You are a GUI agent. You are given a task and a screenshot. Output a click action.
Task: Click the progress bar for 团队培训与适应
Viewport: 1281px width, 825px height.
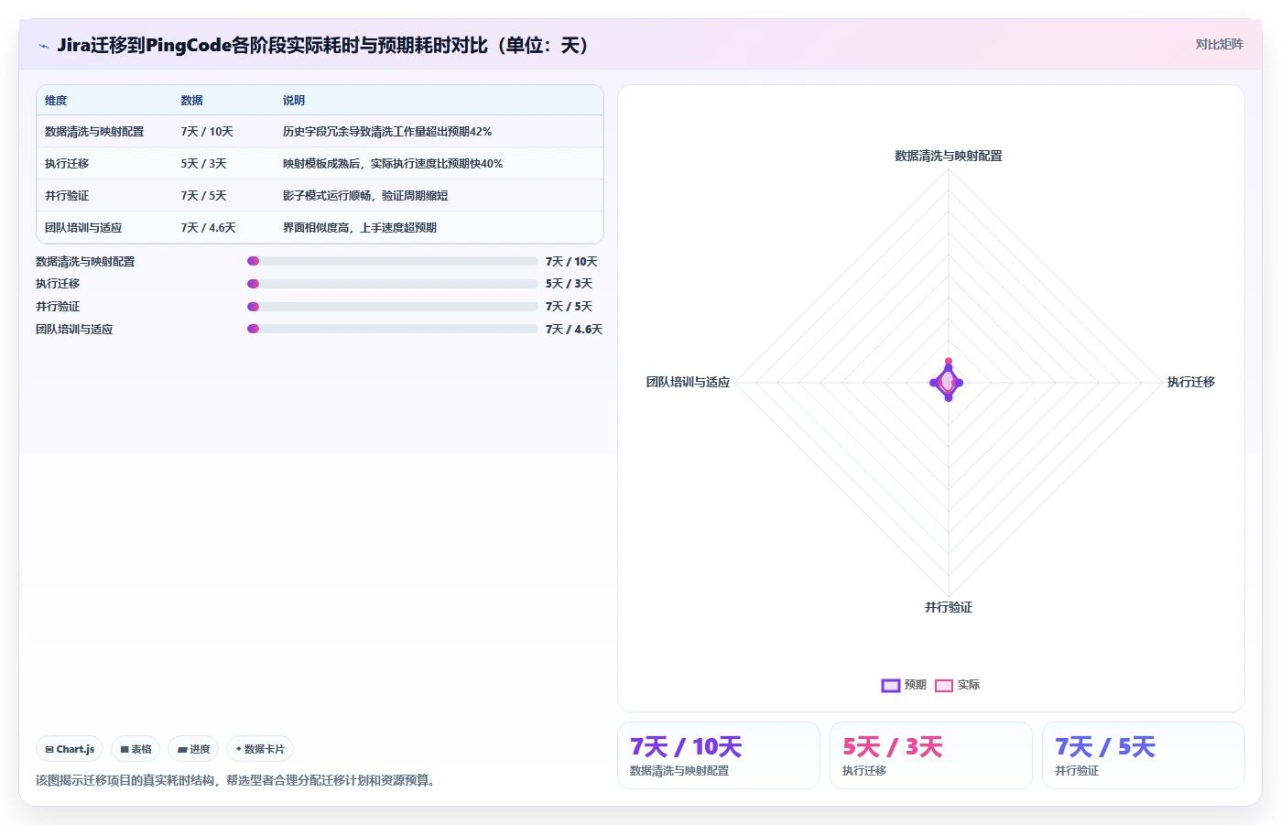(x=393, y=329)
